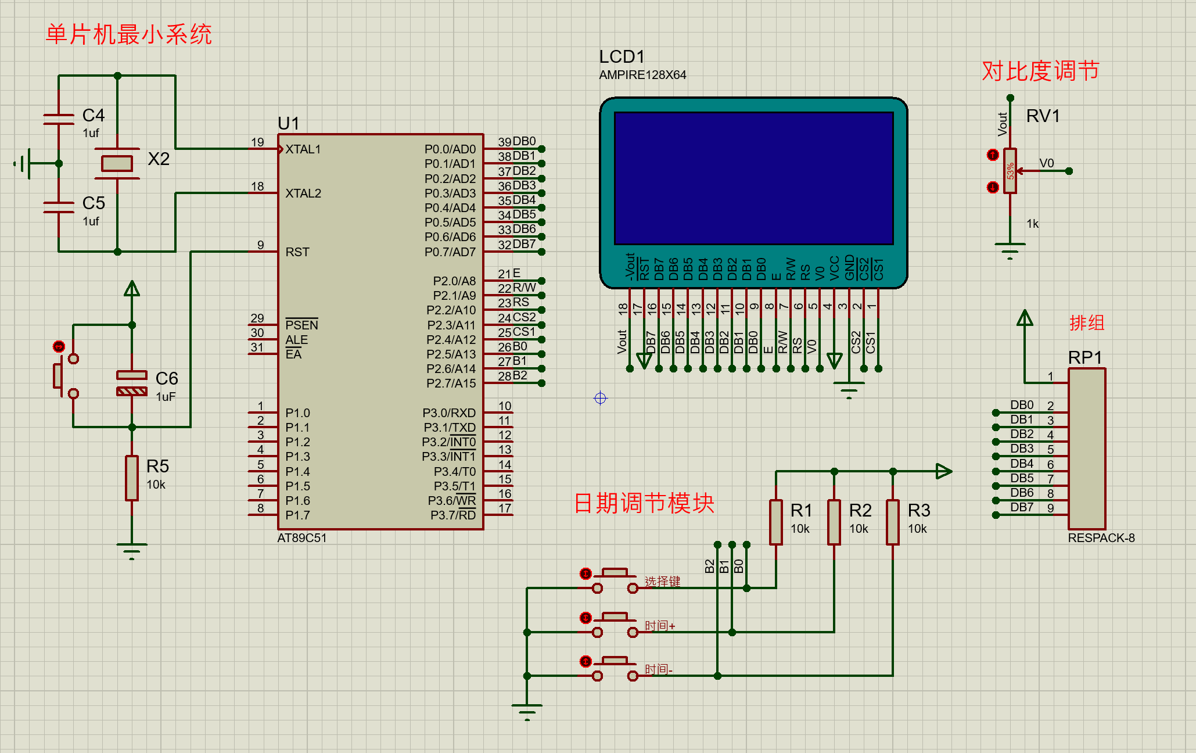This screenshot has width=1196, height=753.
Task: Select the RP1 RESPACK-8 resistor pack
Action: [1086, 449]
